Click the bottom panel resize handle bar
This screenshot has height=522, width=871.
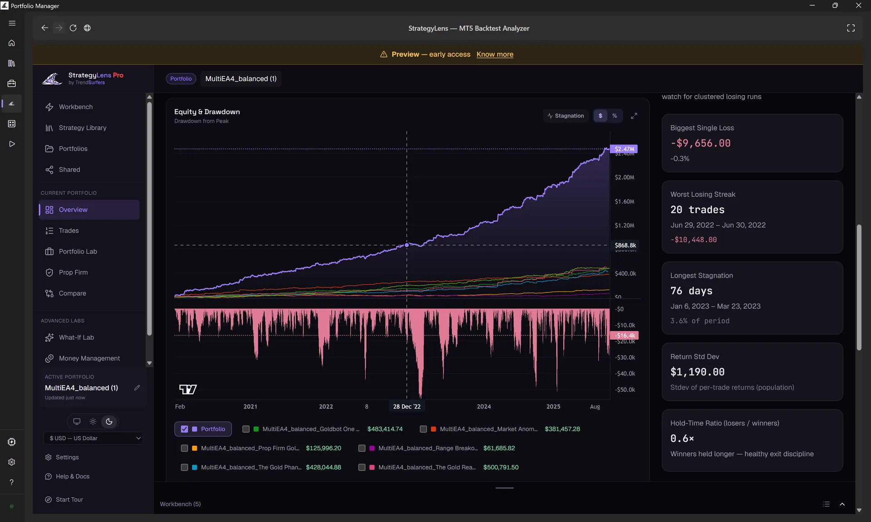(x=504, y=488)
